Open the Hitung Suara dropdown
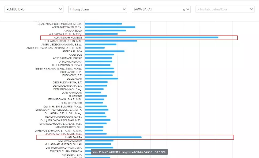The image size is (259, 158). tap(97, 9)
